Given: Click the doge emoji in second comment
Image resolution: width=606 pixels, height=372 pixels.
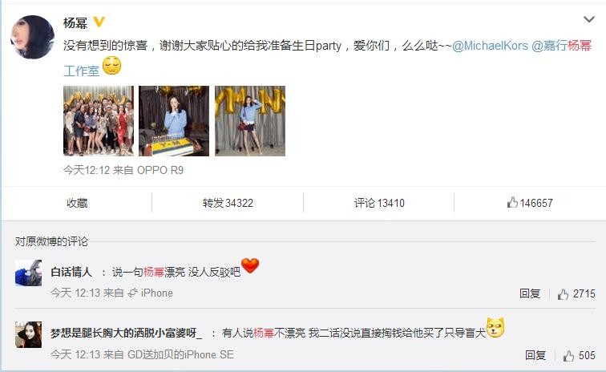Looking at the screenshot, I should coord(495,328).
